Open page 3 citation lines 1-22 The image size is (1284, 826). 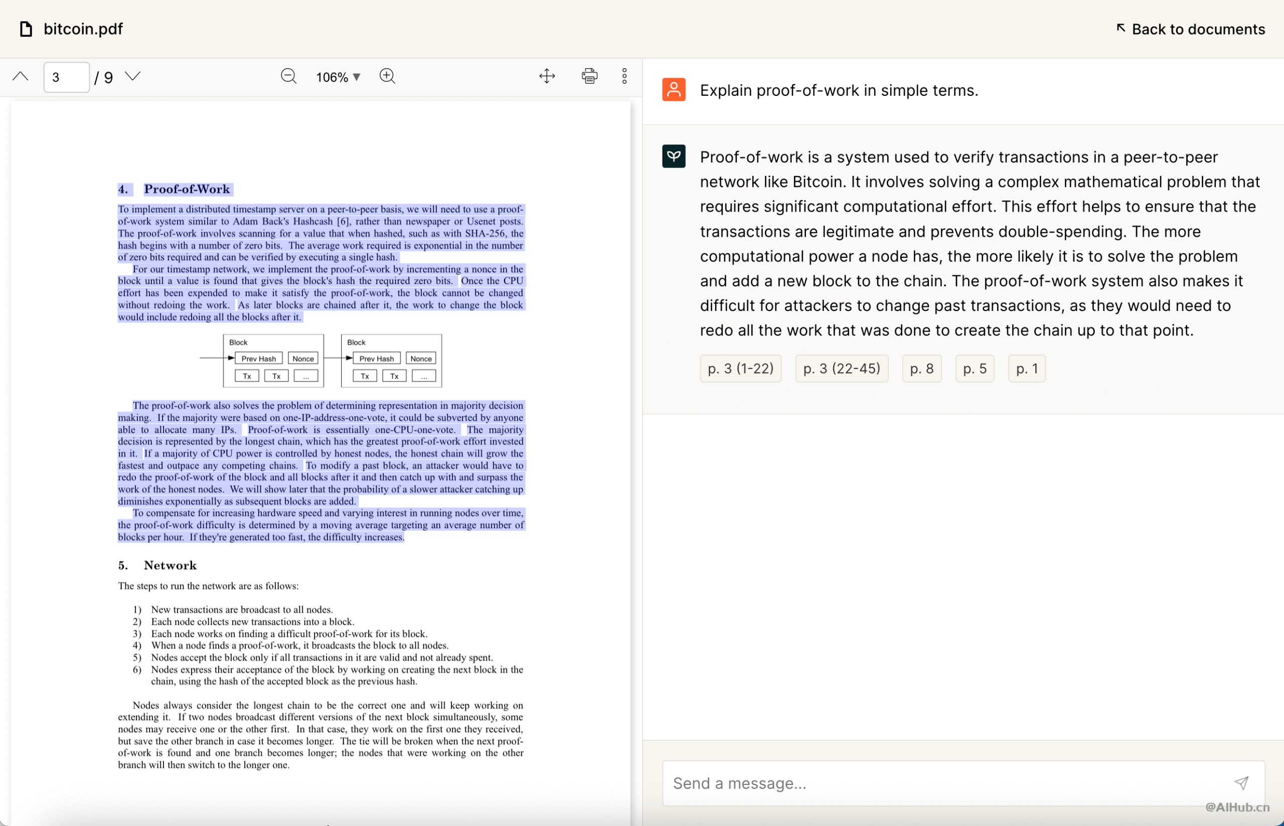740,368
